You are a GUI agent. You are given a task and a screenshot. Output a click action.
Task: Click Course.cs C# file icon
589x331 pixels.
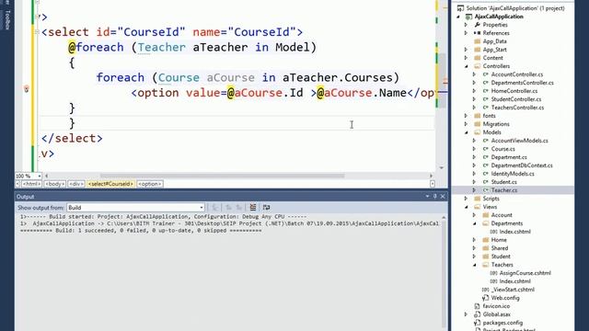coord(485,149)
